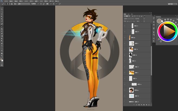Click the Layers panel vertical scrollbar
Image resolution: width=178 pixels, height=111 pixels.
(x=151, y=61)
